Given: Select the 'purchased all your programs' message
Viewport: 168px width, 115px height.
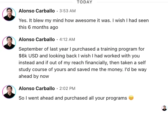Looking at the screenshot, I should click(x=73, y=98).
